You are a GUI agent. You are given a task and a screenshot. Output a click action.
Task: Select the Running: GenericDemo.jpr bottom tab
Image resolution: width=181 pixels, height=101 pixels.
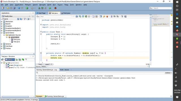(x=55, y=96)
